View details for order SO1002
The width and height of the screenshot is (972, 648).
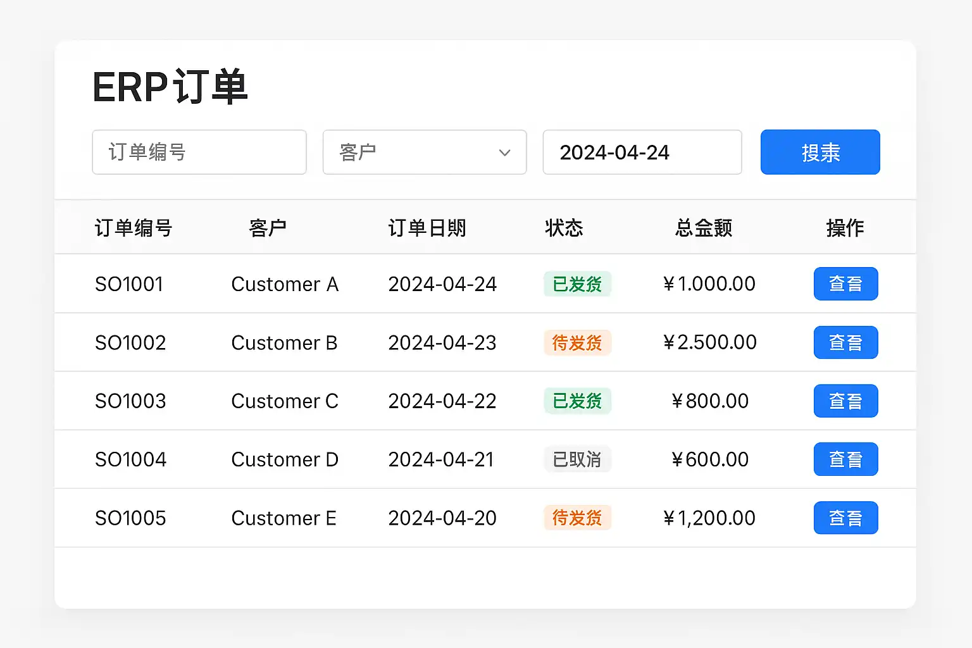coord(845,342)
